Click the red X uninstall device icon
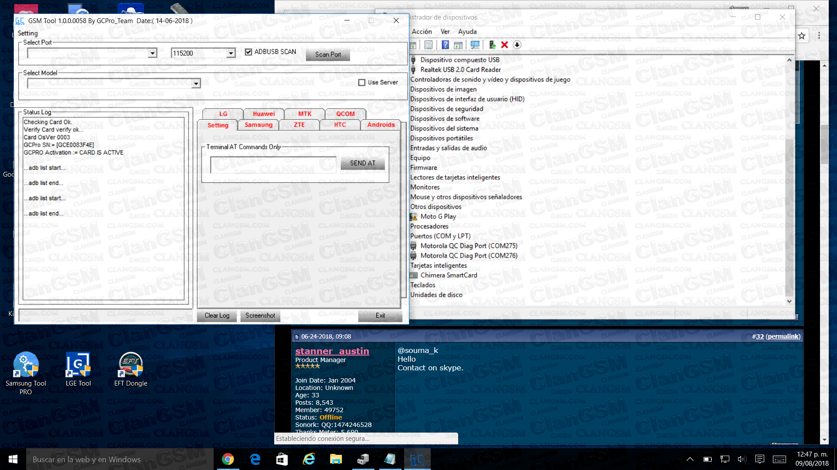 click(504, 45)
